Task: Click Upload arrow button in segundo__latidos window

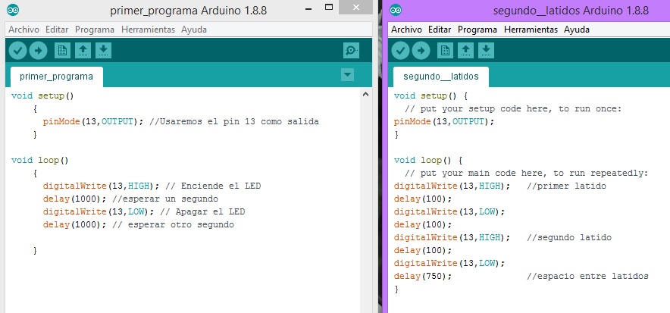Action: [421, 51]
